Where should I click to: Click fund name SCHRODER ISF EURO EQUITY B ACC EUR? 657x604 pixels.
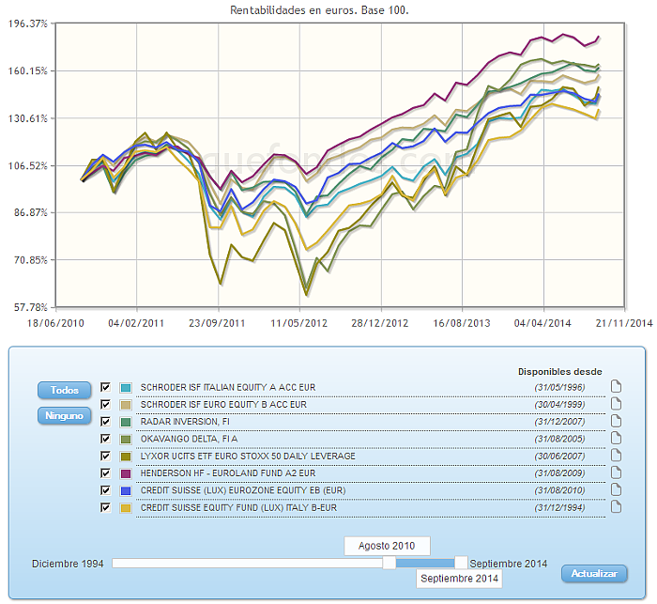point(223,404)
